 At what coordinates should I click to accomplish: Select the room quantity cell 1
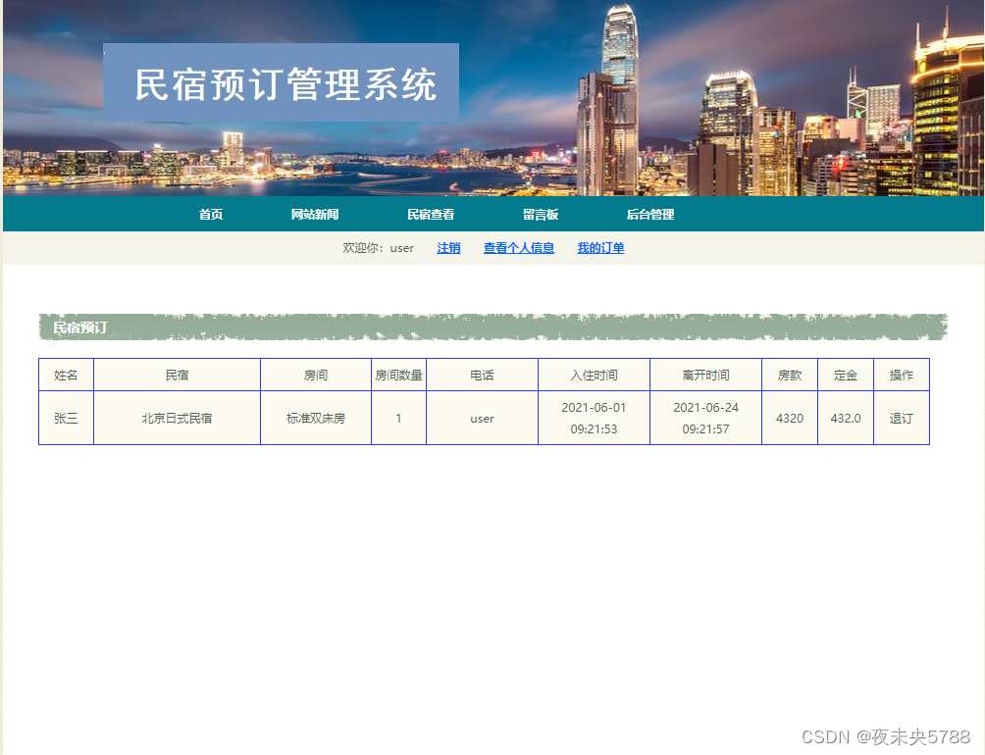coord(399,418)
